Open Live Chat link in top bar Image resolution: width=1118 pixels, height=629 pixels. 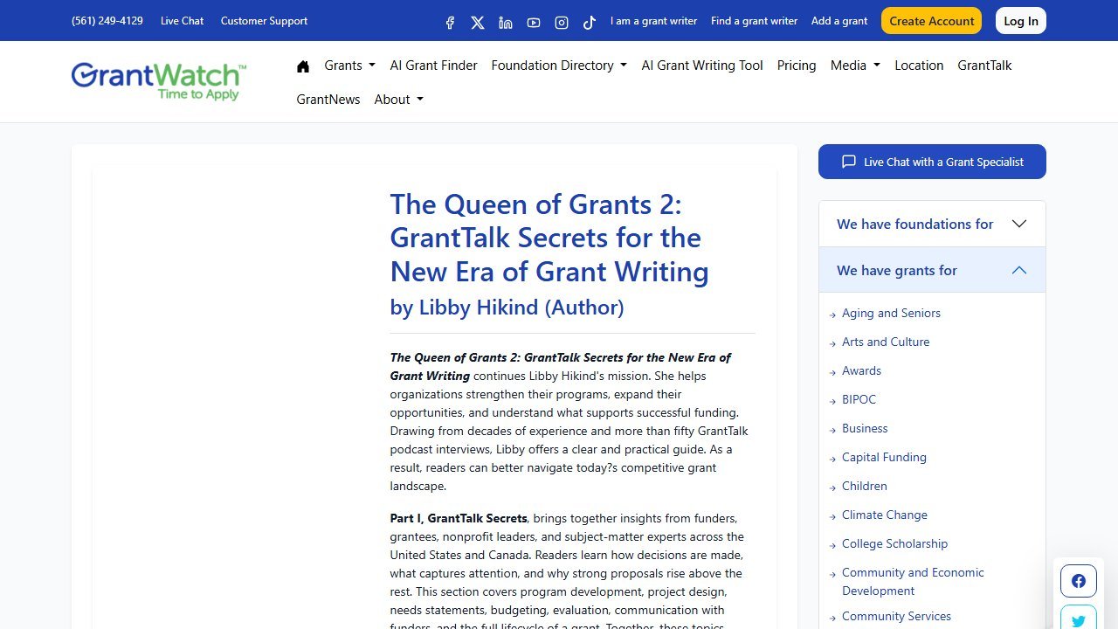pos(182,21)
